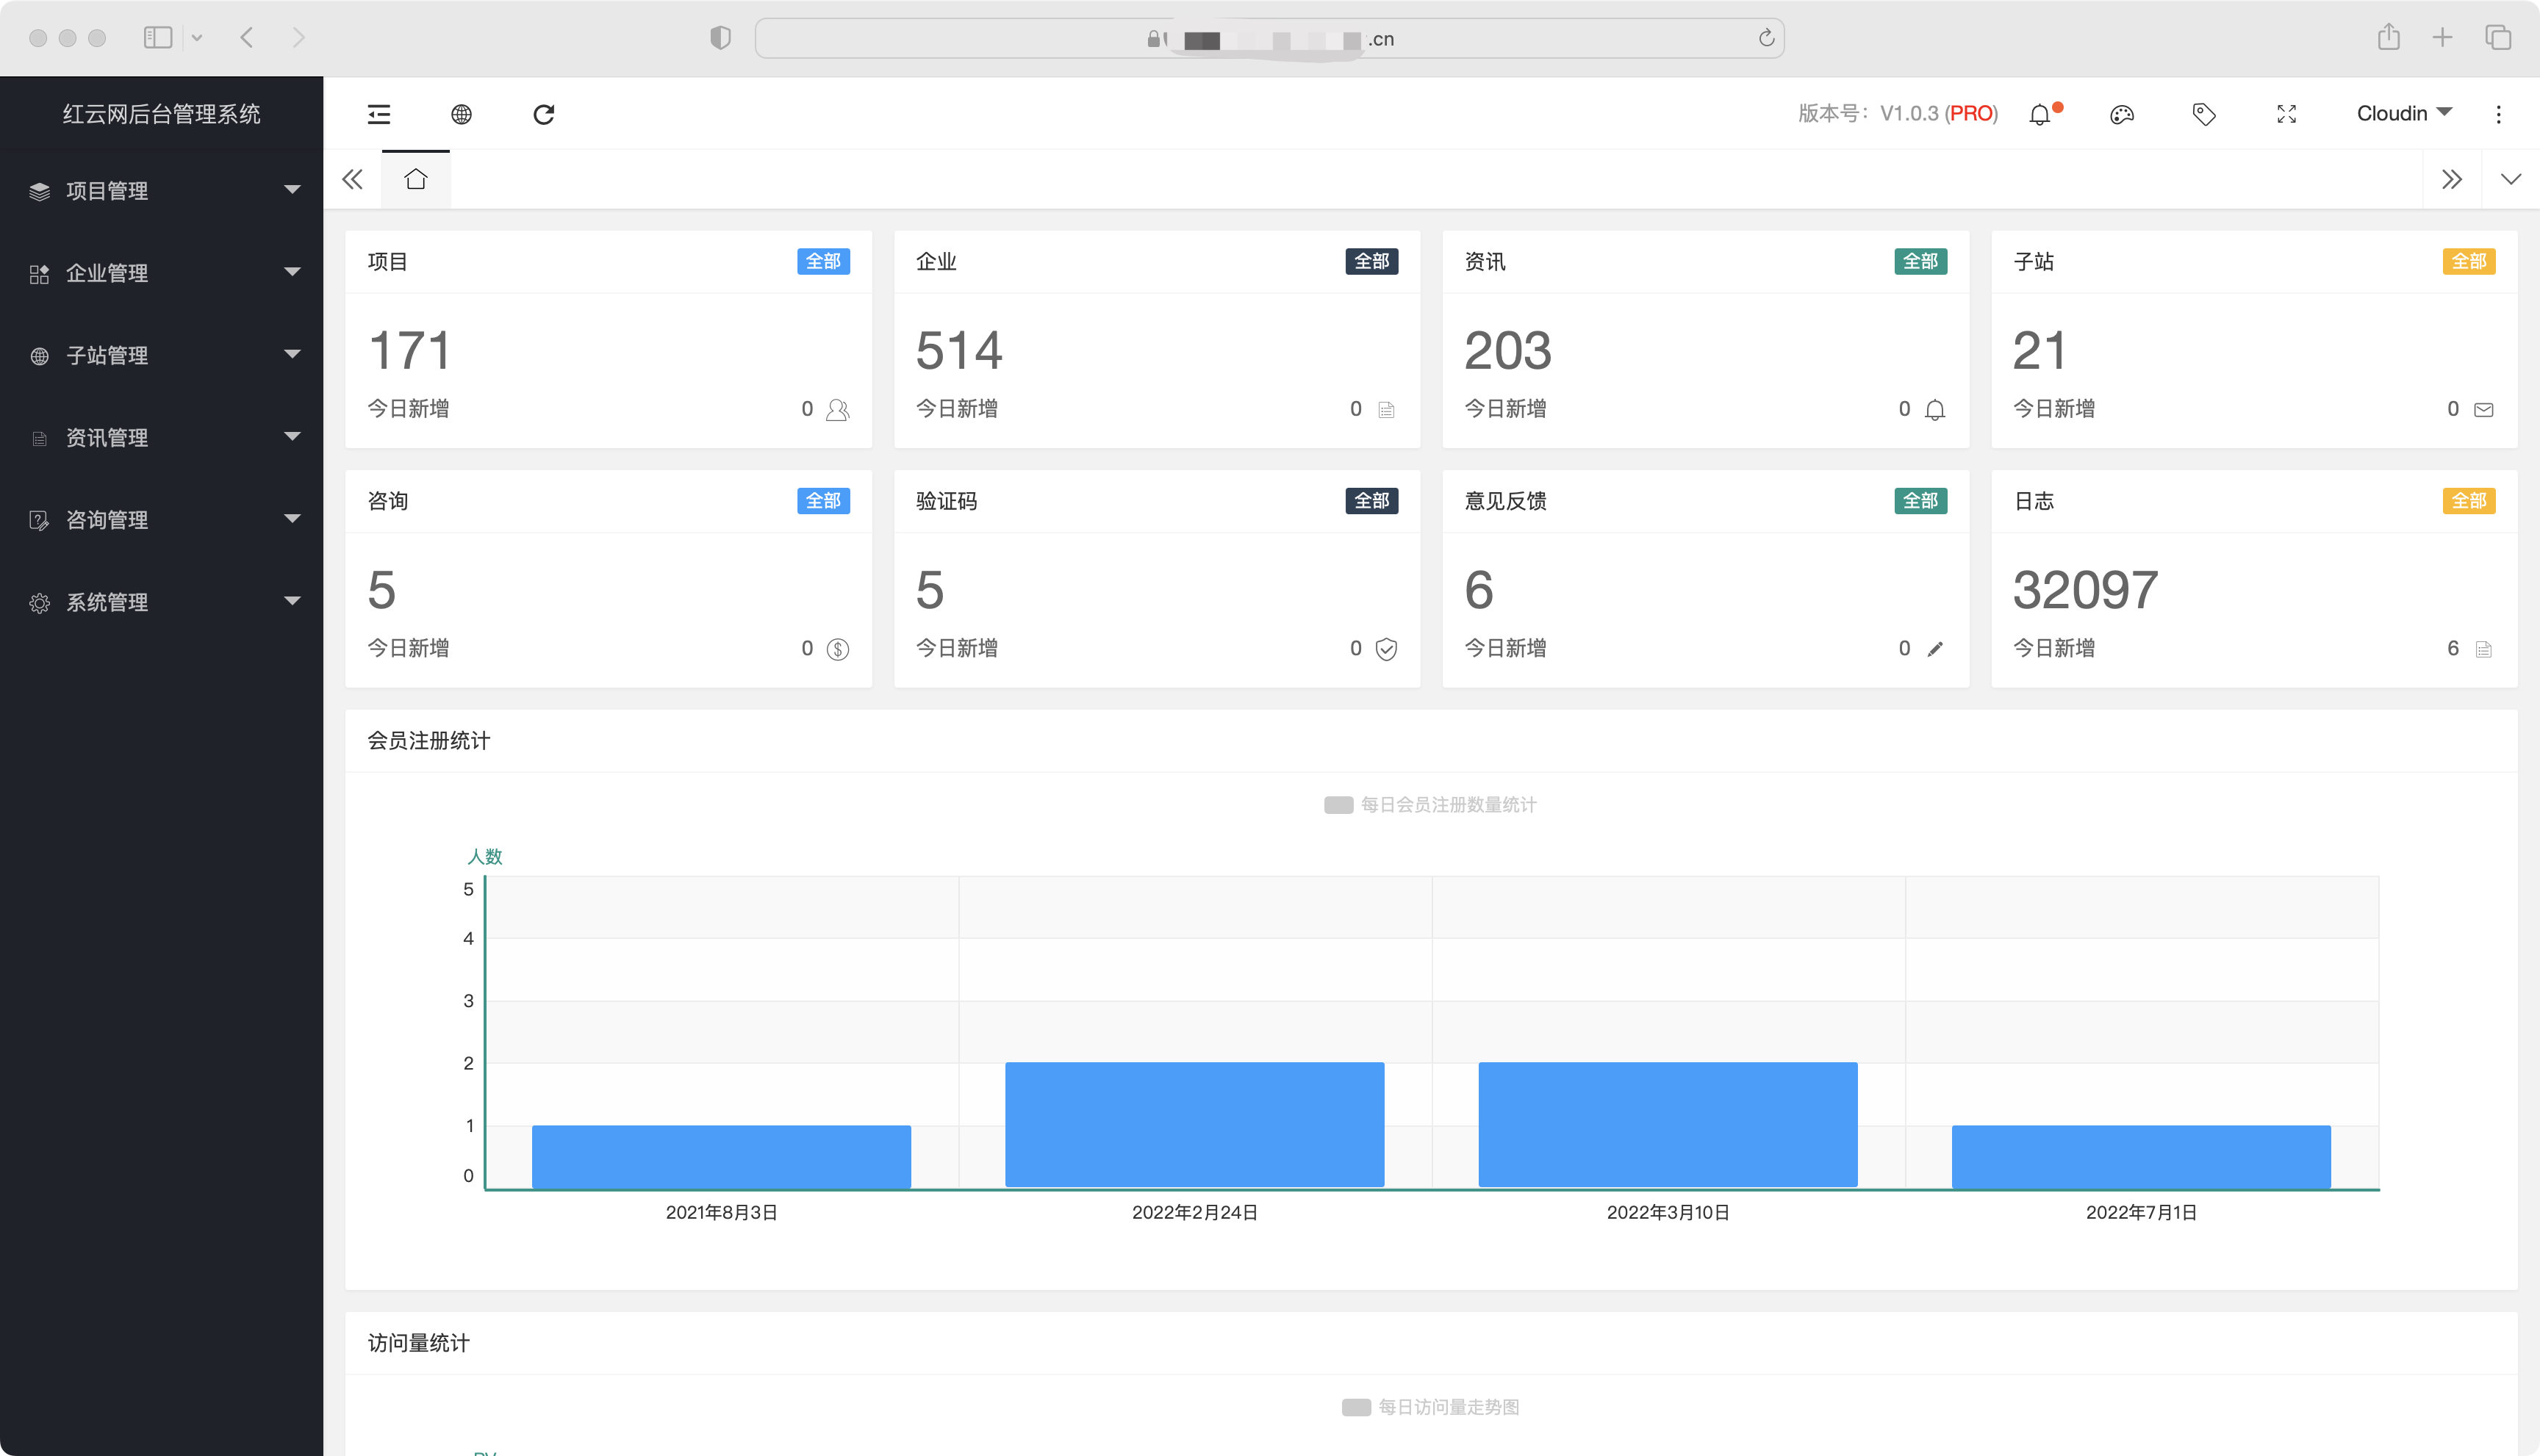Collapse the sidebar with the menu-fold icon
Viewport: 2540px width, 1456px height.
coord(379,114)
